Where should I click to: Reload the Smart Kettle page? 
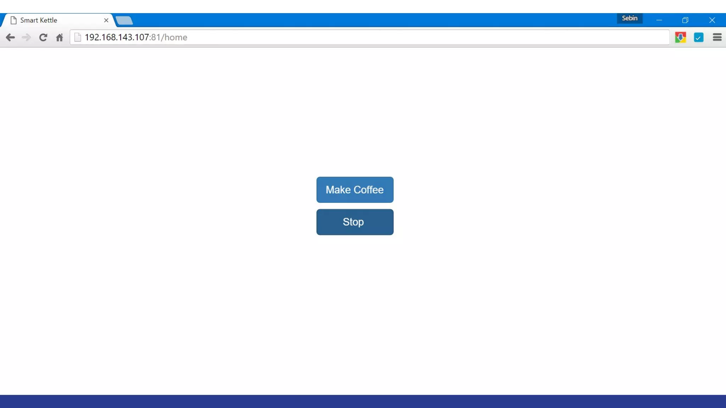pyautogui.click(x=43, y=38)
